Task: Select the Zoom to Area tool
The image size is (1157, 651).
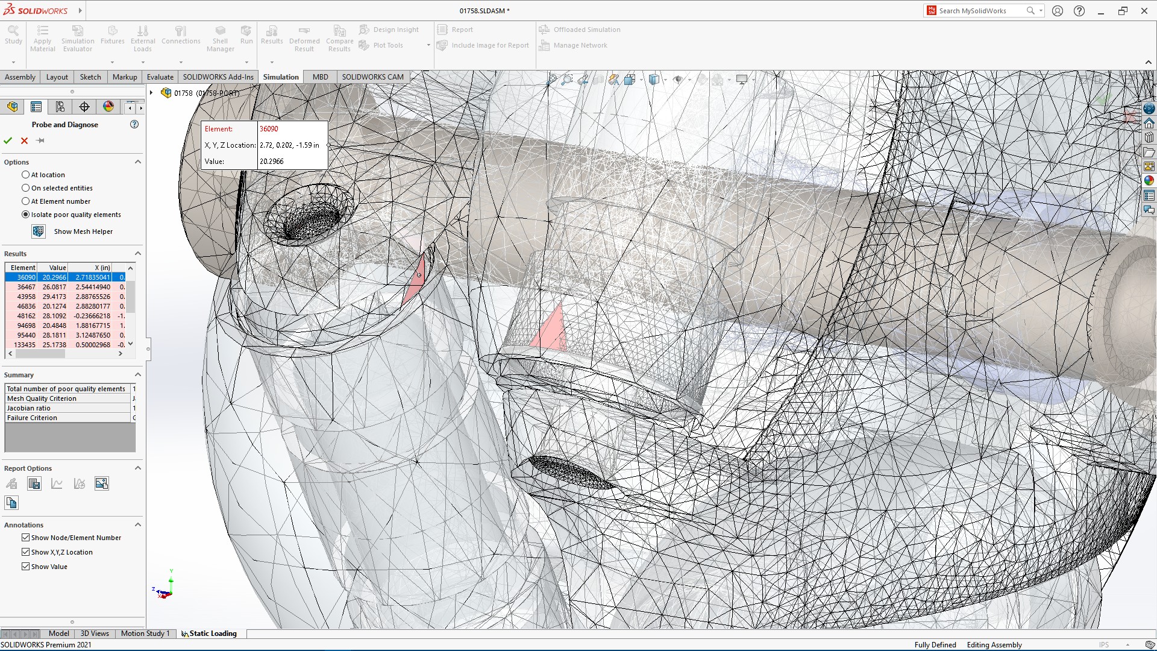Action: pos(566,79)
